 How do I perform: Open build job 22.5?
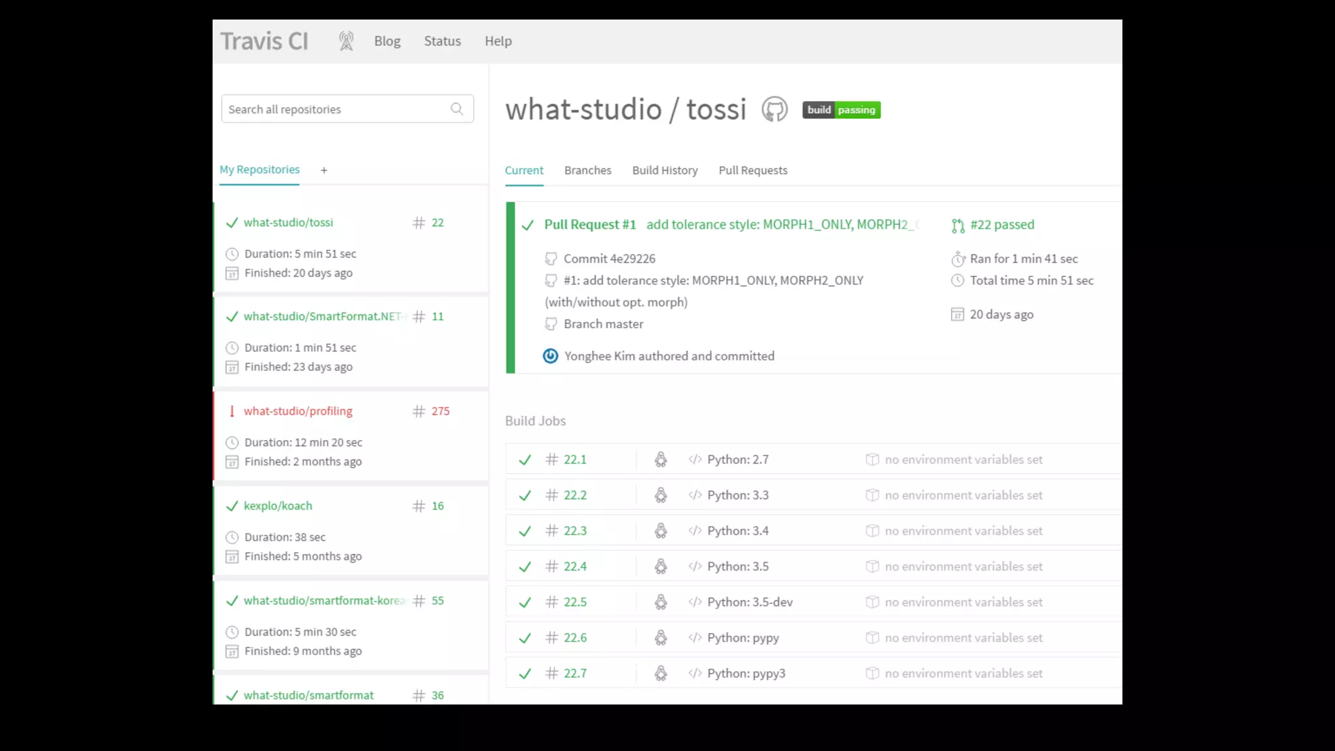pos(575,602)
